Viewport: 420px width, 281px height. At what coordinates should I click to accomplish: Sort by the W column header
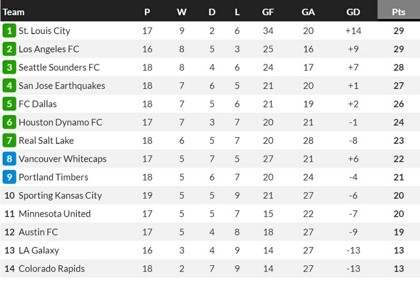coord(182,12)
